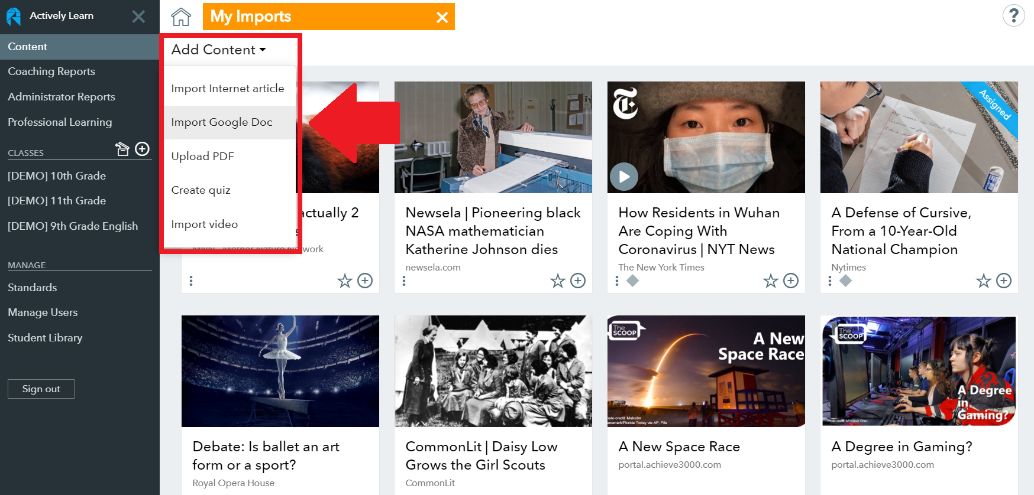Image resolution: width=1034 pixels, height=495 pixels.
Task: Play the Wuhan Coronavirus video
Action: 624,176
